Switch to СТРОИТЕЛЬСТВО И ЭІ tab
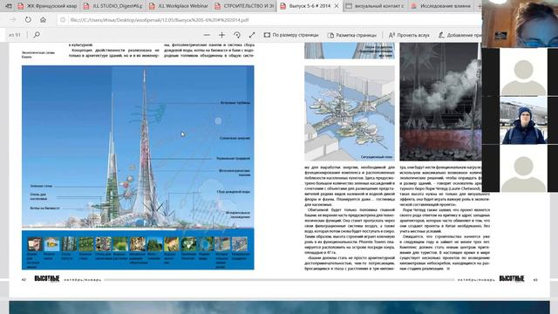The image size is (558, 314). click(x=244, y=6)
